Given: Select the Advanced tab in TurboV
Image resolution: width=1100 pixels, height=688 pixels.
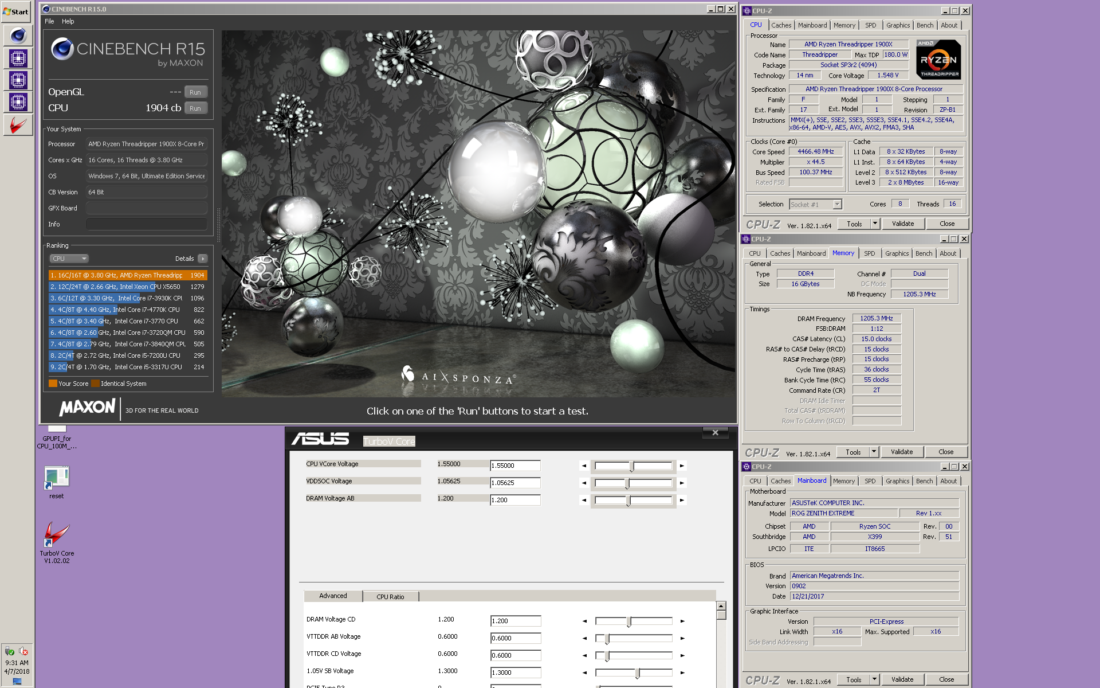Looking at the screenshot, I should [x=333, y=596].
